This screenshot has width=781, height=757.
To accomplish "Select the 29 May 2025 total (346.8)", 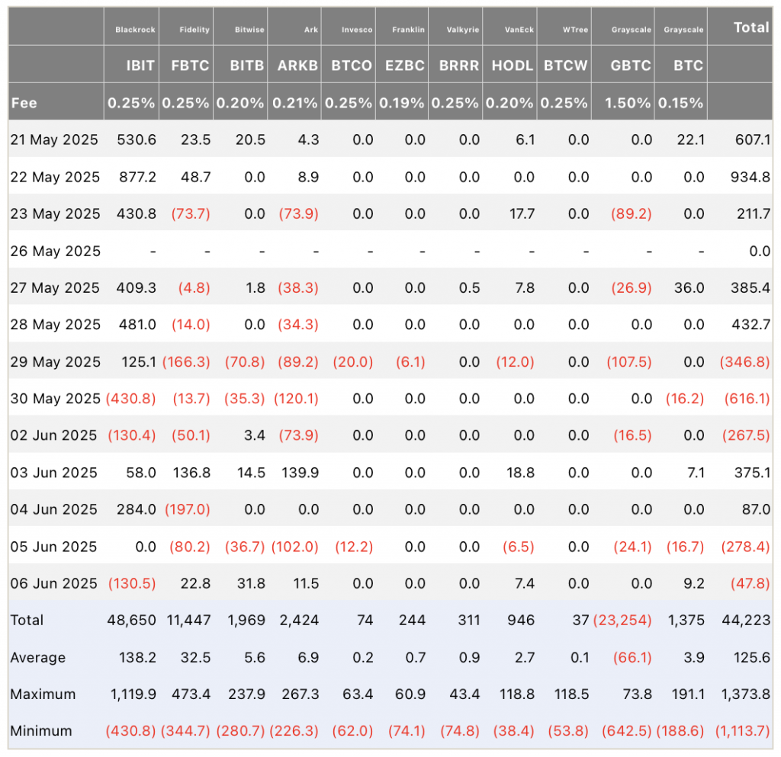I will pyautogui.click(x=744, y=362).
